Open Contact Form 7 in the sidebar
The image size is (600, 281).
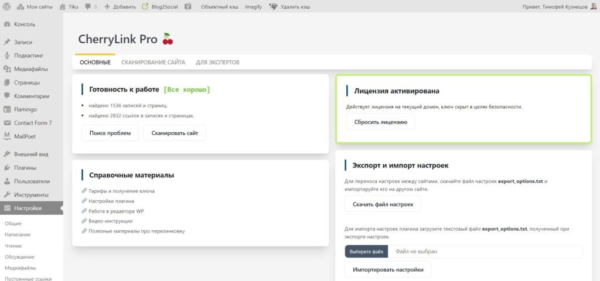click(32, 123)
